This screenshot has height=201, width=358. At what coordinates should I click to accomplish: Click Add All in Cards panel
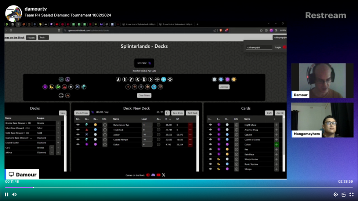[x=280, y=113]
